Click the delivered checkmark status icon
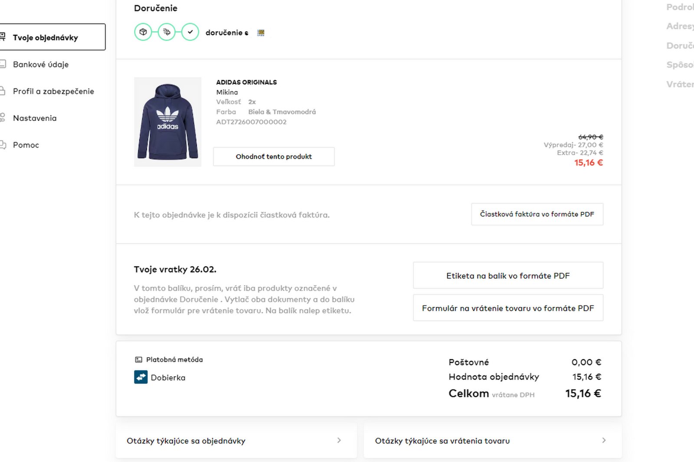 190,32
